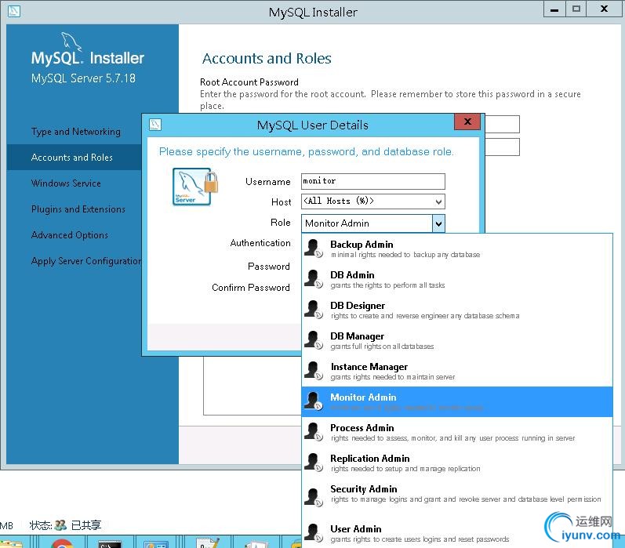Screen dimensions: 625x548
Task: Click the Root Account Password heading
Action: 249,82
